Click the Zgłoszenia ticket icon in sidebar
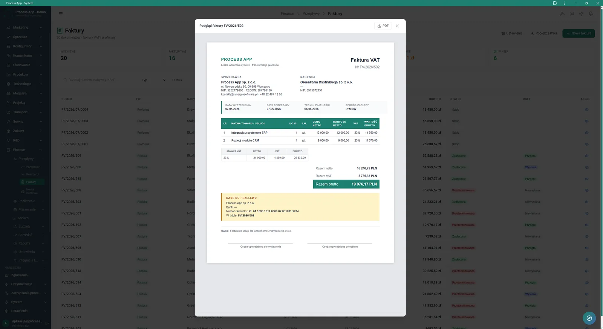Screen dimensions: 603x329 pyautogui.click(x=6, y=275)
